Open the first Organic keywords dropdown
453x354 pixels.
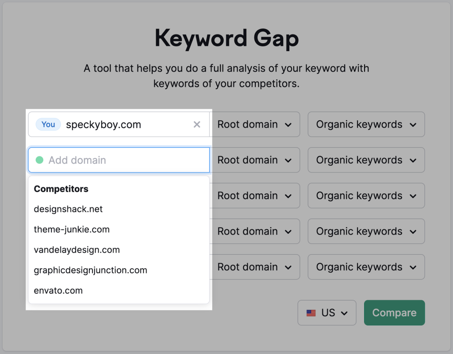366,124
